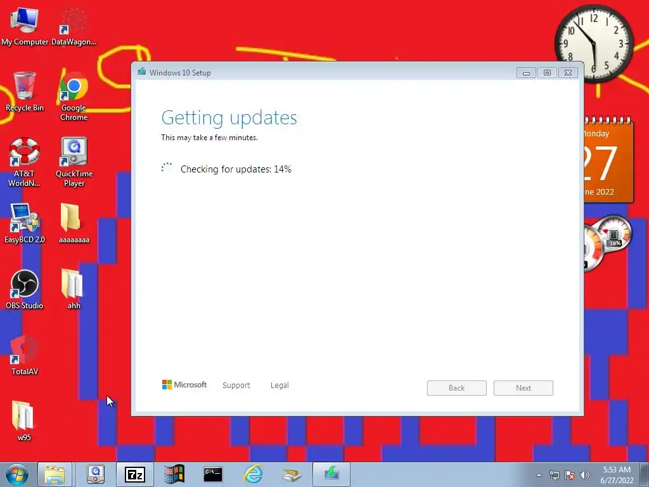The height and width of the screenshot is (487, 649).
Task: Click the taskbar icon right of Internet Explorer
Action: pyautogui.click(x=292, y=474)
